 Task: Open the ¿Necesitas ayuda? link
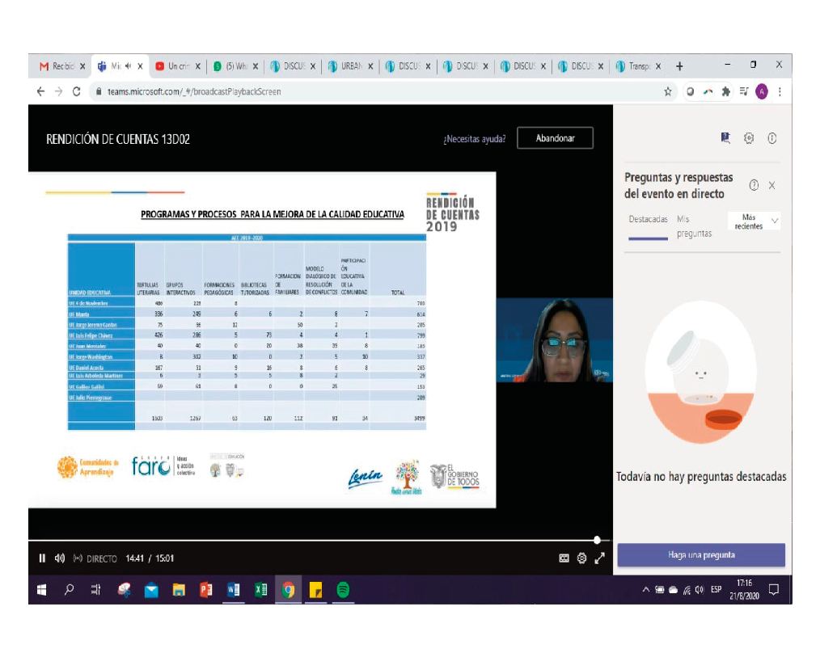tap(474, 138)
